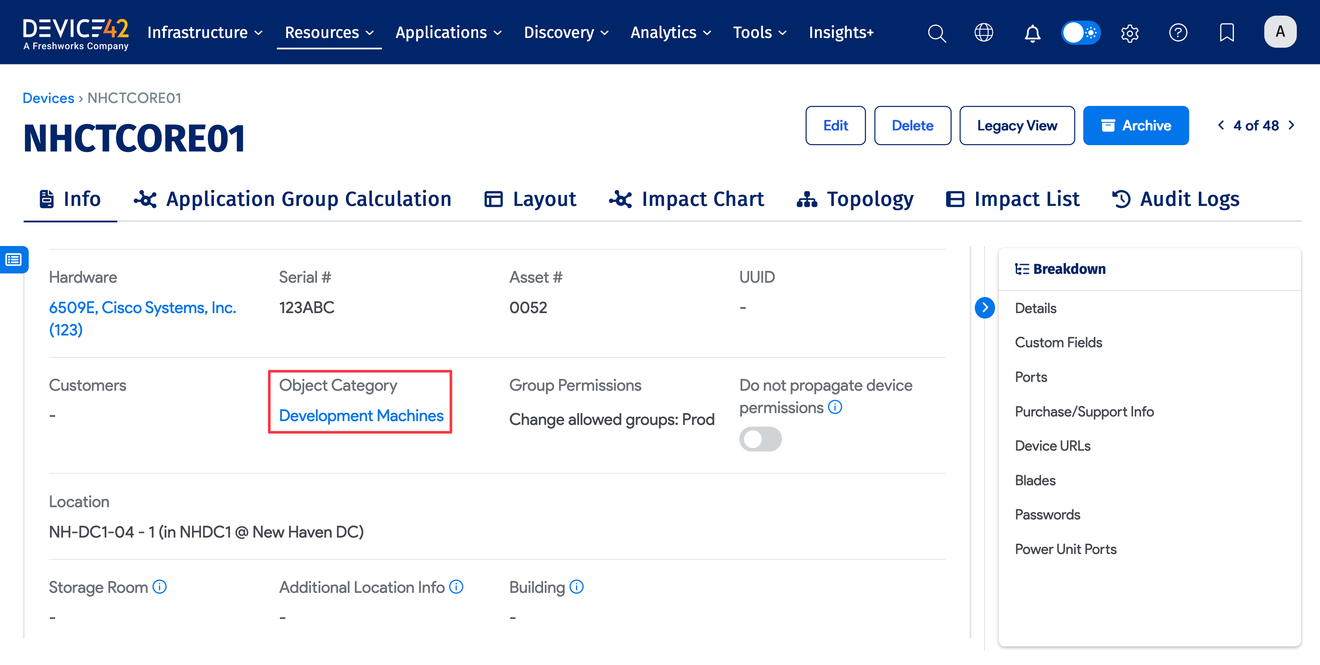Open the help menu

tap(1178, 32)
